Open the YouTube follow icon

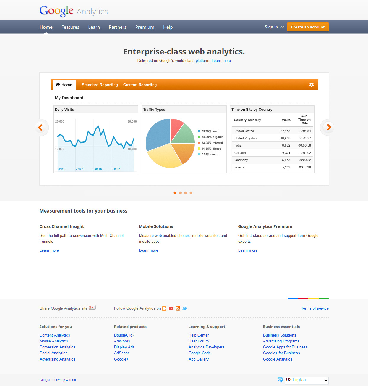(171, 308)
